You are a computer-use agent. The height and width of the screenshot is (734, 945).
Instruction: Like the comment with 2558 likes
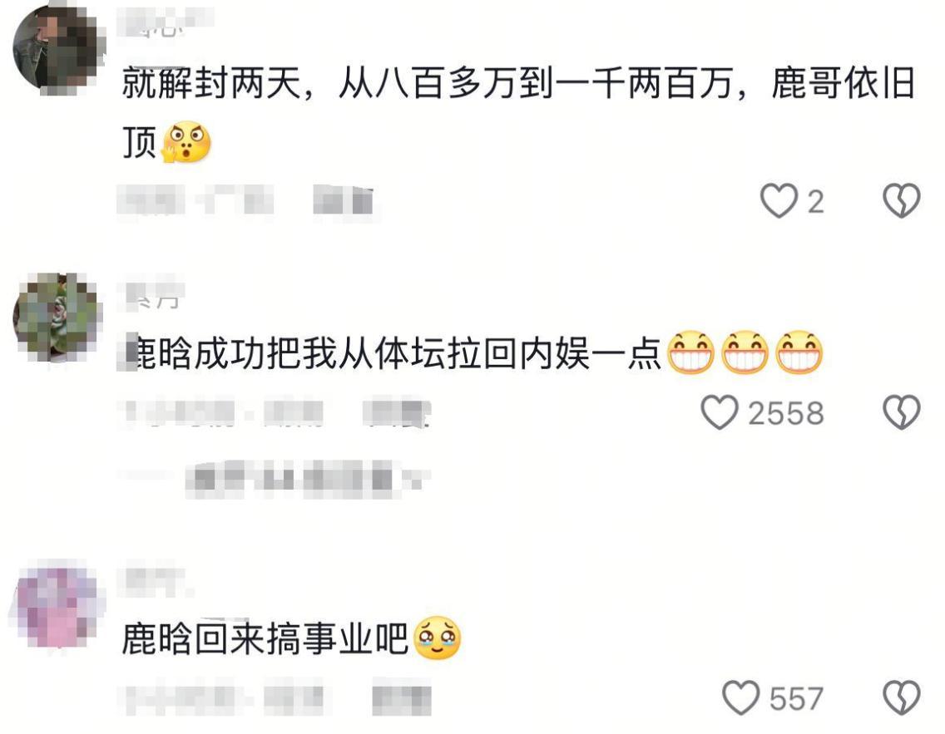[x=719, y=412]
